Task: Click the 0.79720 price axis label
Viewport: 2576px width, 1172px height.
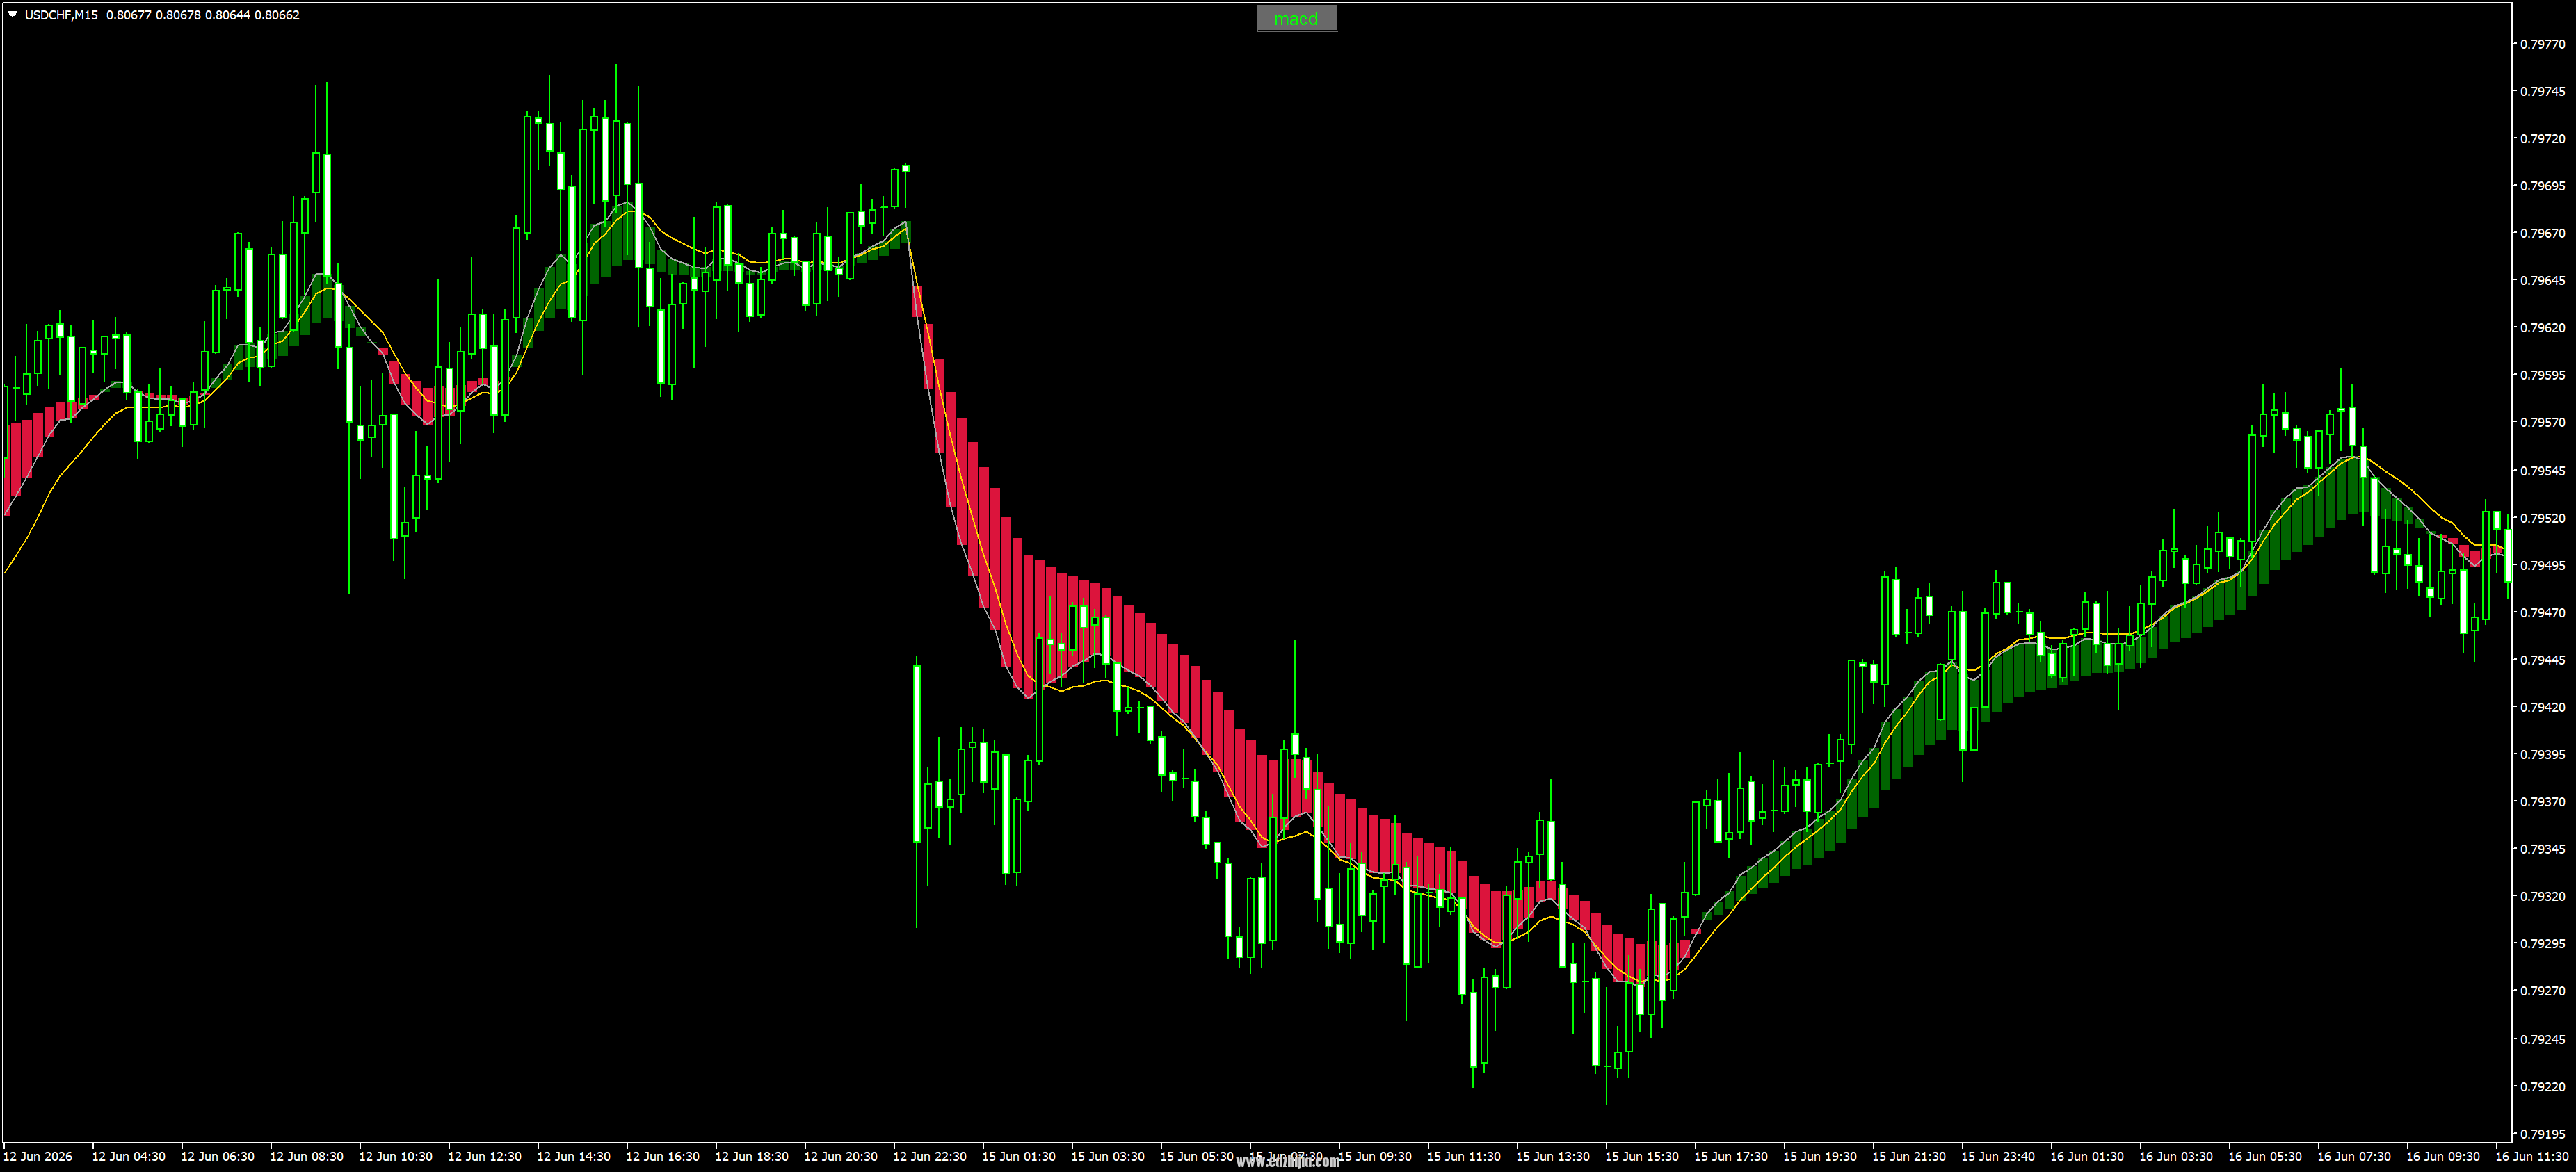Action: (x=2542, y=139)
